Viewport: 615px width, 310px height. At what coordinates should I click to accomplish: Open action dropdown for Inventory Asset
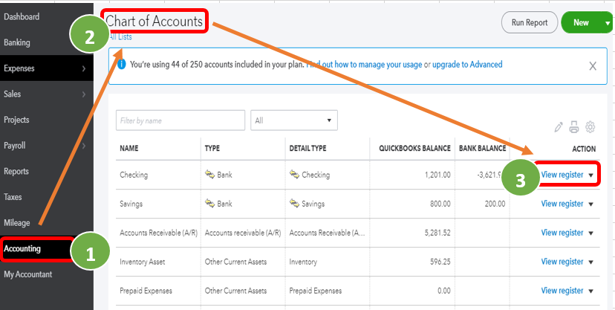point(591,262)
